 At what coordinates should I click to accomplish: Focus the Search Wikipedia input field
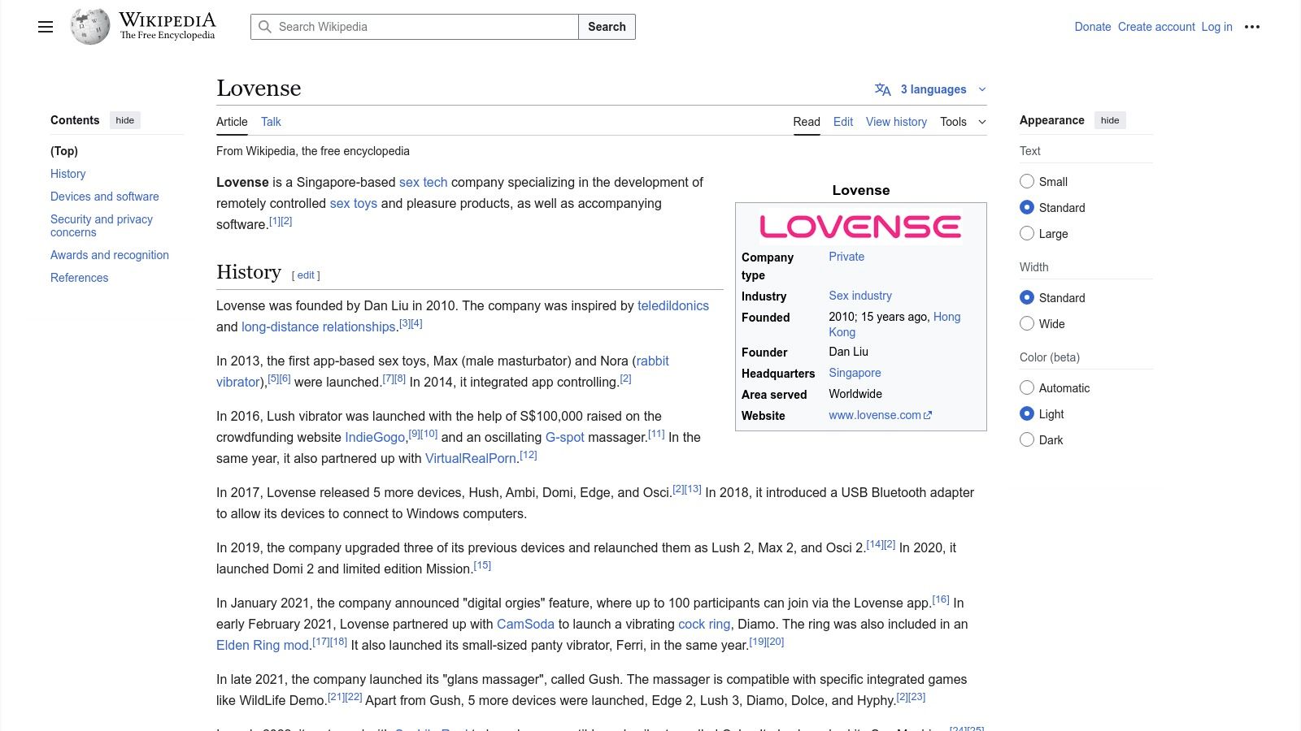[x=415, y=27]
